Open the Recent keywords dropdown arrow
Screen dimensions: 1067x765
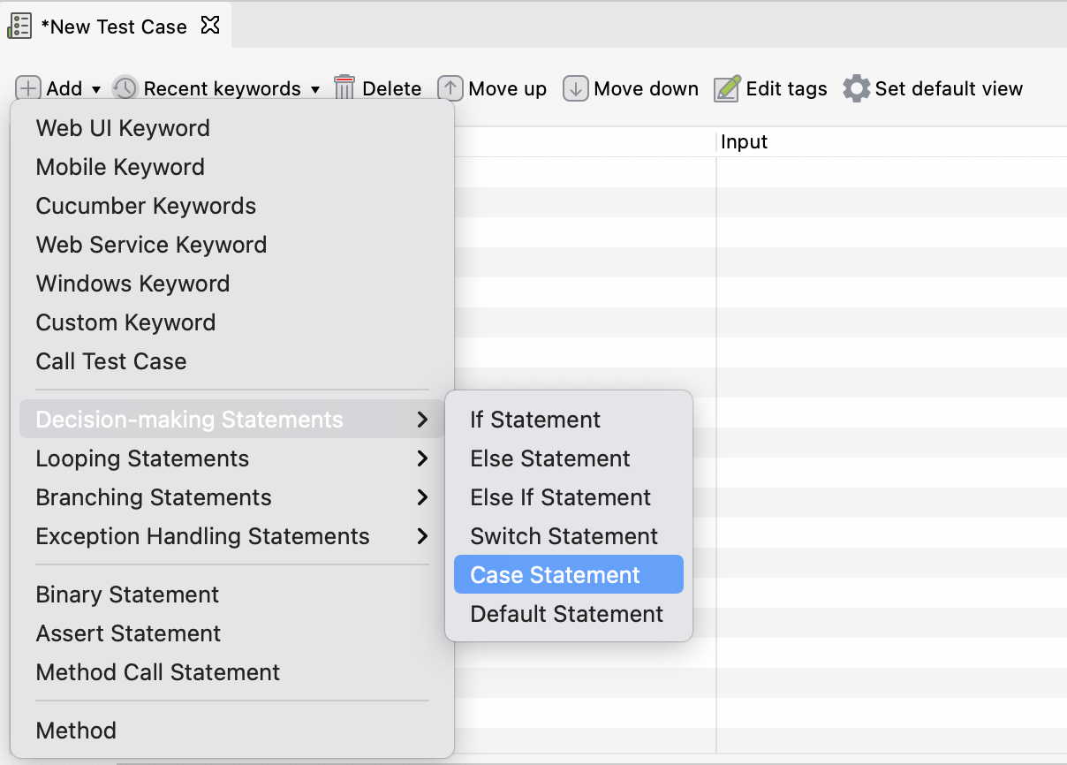pos(315,89)
